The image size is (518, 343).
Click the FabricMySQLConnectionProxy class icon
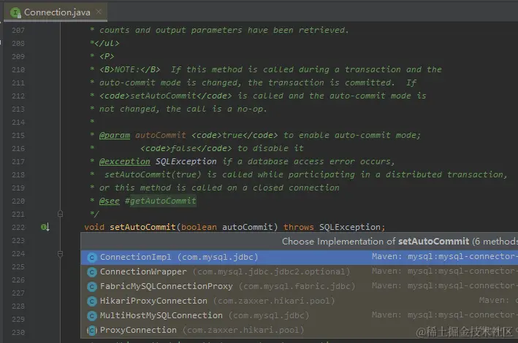click(x=92, y=287)
